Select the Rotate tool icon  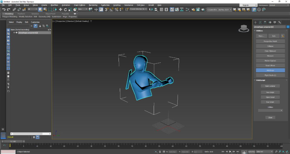65,9
